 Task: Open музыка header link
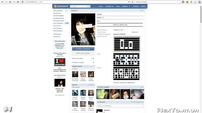point(125,6)
